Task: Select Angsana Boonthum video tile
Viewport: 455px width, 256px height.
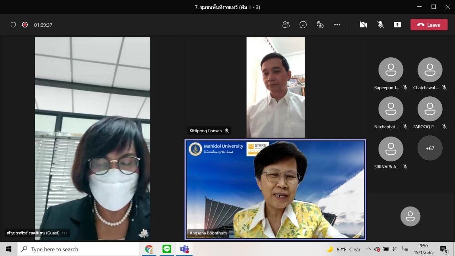Action: tap(275, 190)
